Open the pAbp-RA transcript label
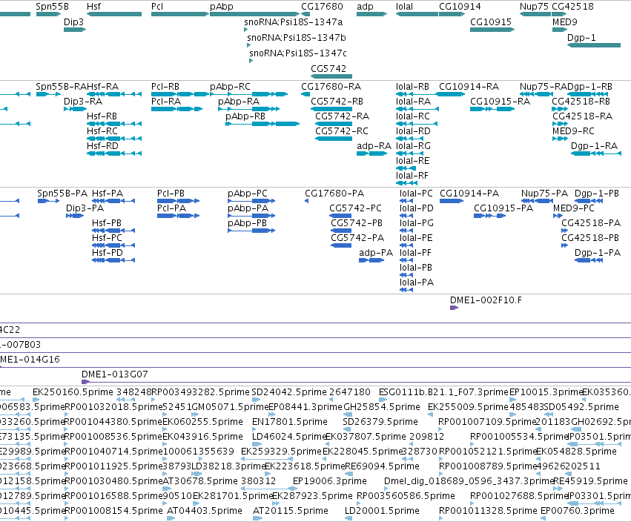This screenshot has width=631, height=522. click(x=239, y=102)
